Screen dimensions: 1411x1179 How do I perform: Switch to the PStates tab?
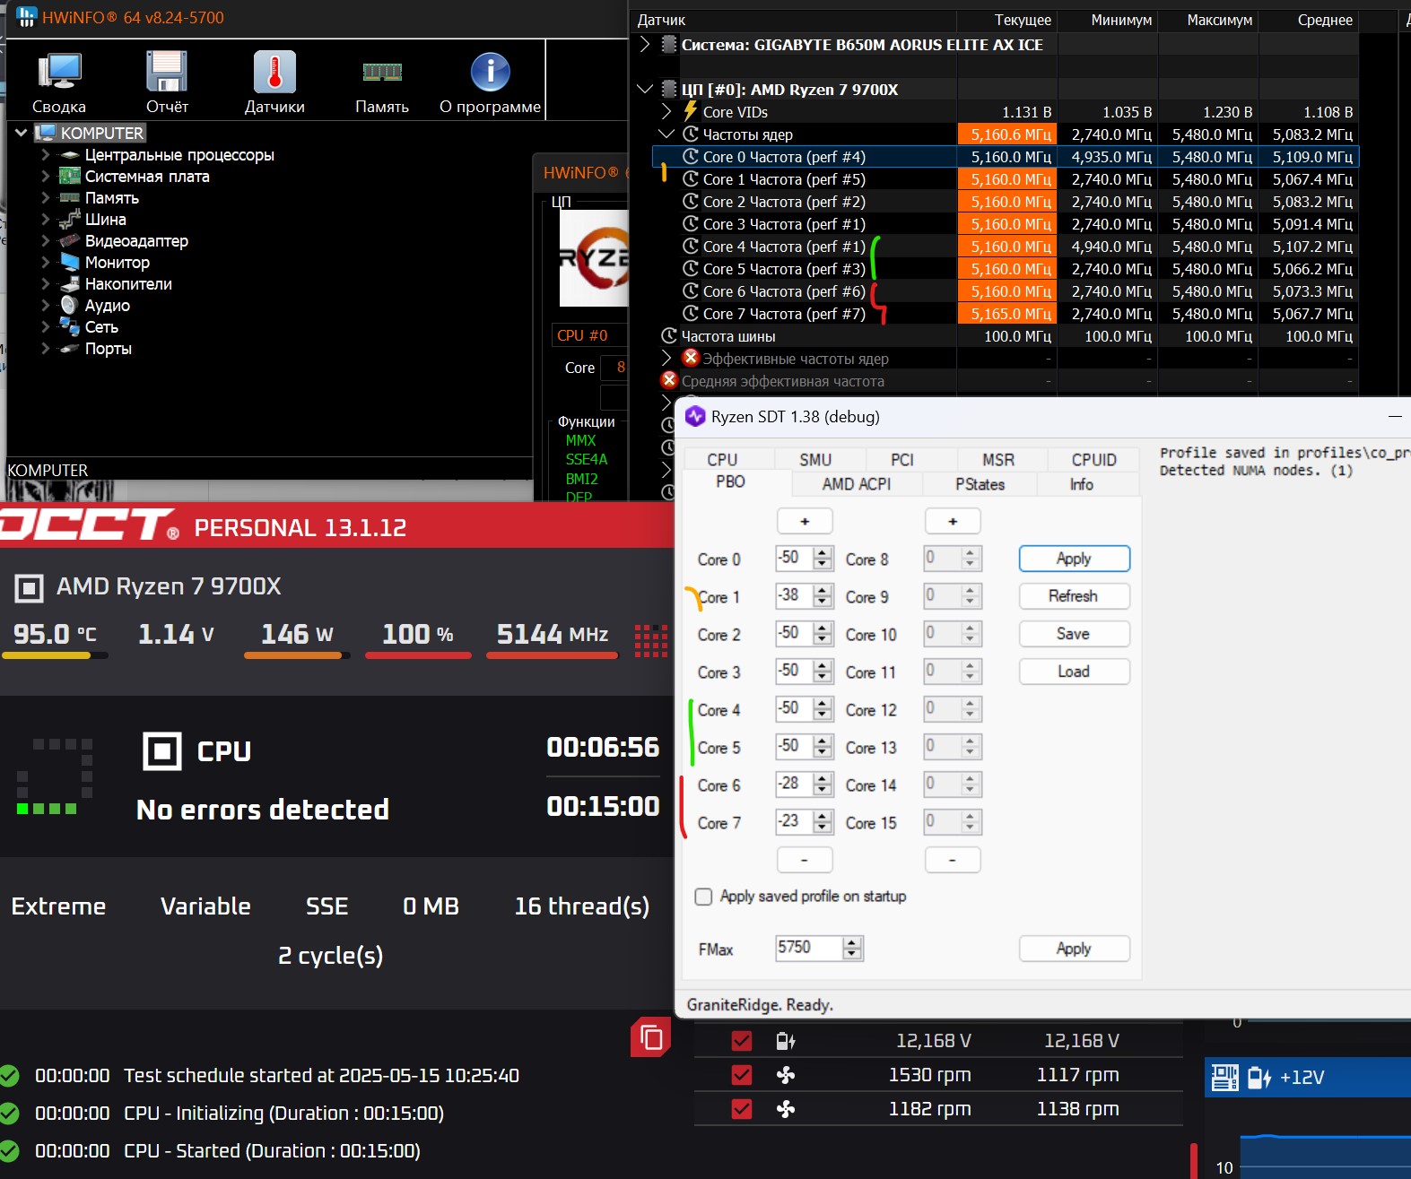click(980, 484)
